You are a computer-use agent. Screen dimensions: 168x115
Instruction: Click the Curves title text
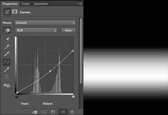point(25,12)
